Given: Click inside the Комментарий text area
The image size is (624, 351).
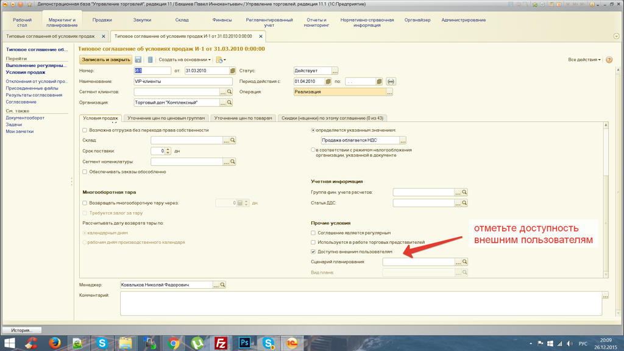Looking at the screenshot, I should coord(361,303).
